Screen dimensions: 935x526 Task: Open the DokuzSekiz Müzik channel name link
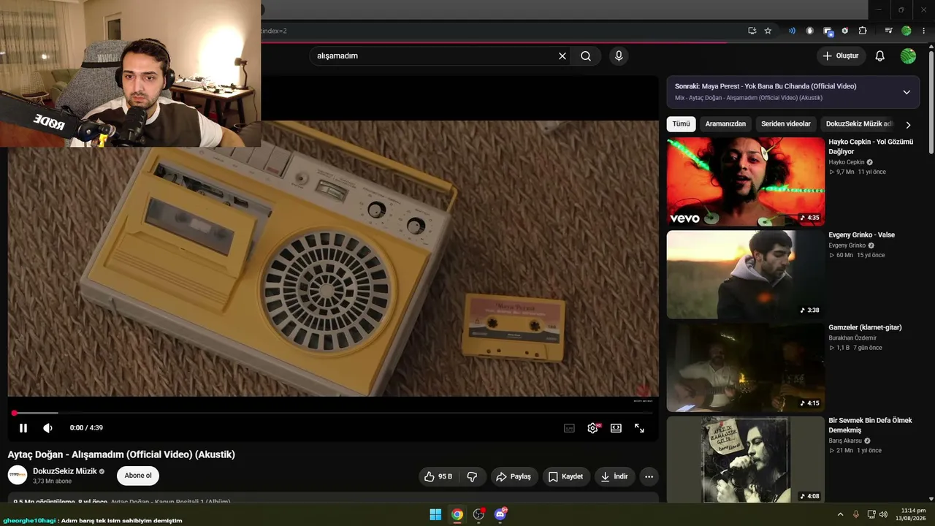[65, 471]
